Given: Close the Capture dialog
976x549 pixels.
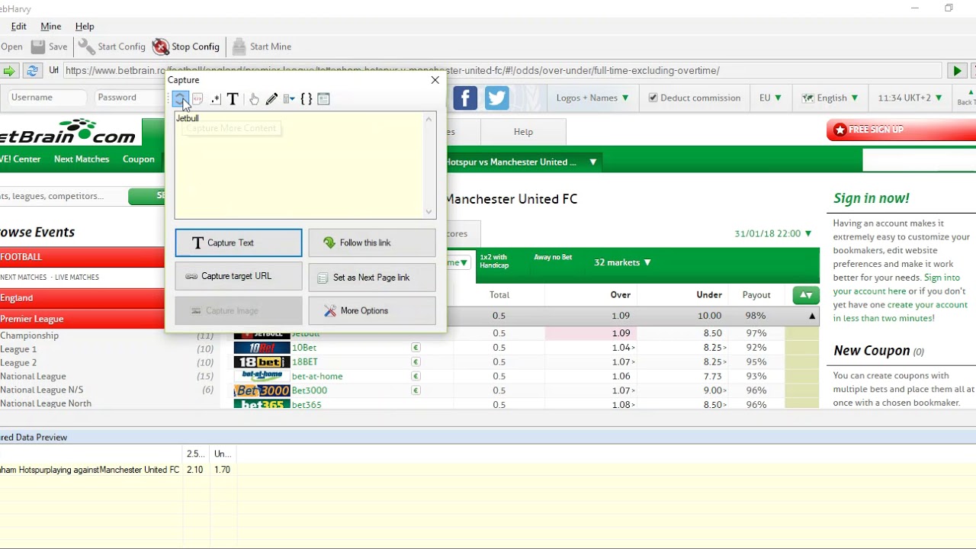Looking at the screenshot, I should (435, 79).
